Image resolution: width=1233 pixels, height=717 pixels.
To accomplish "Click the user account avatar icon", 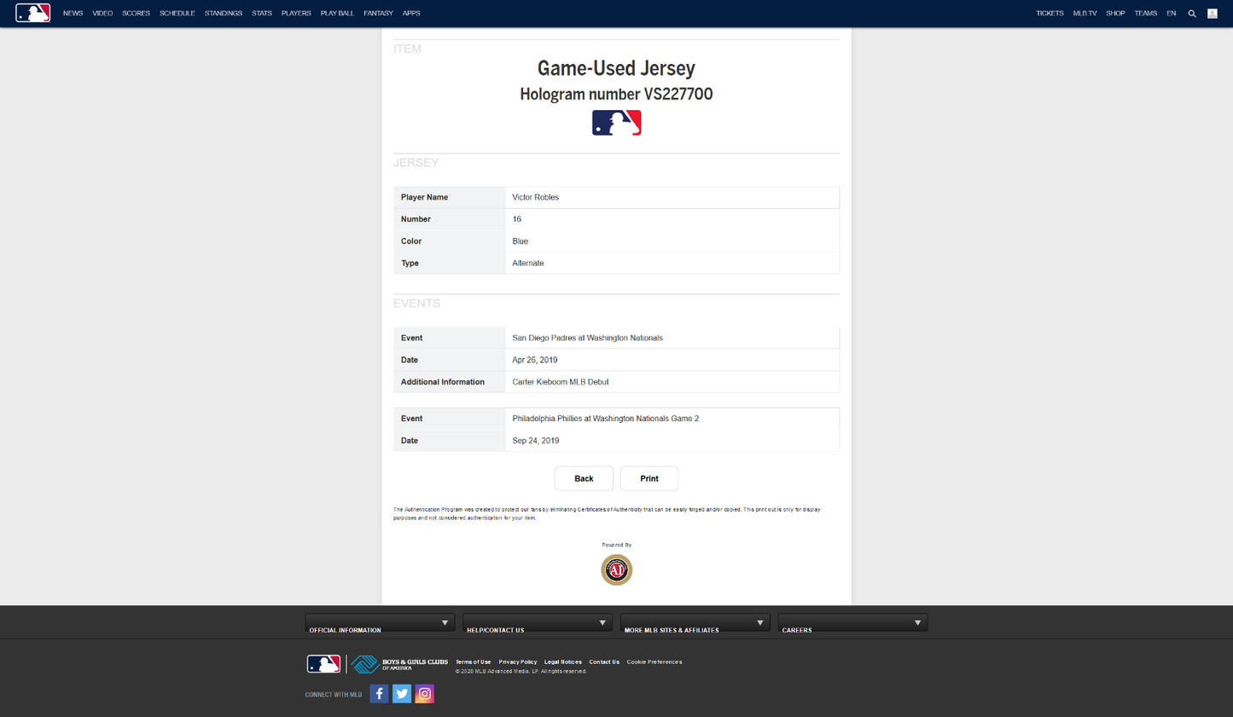I will [1213, 13].
